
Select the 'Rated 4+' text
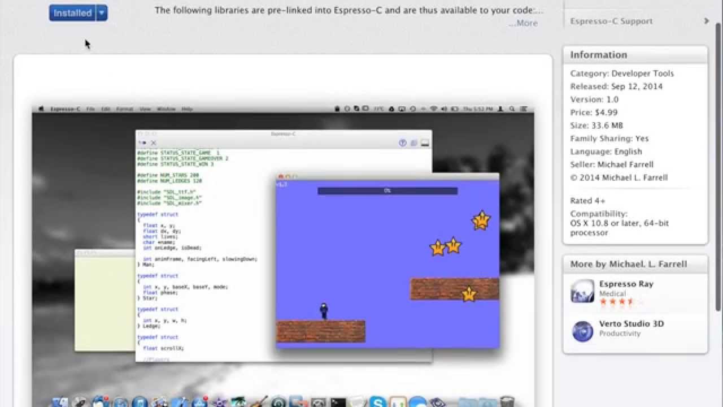[589, 201]
